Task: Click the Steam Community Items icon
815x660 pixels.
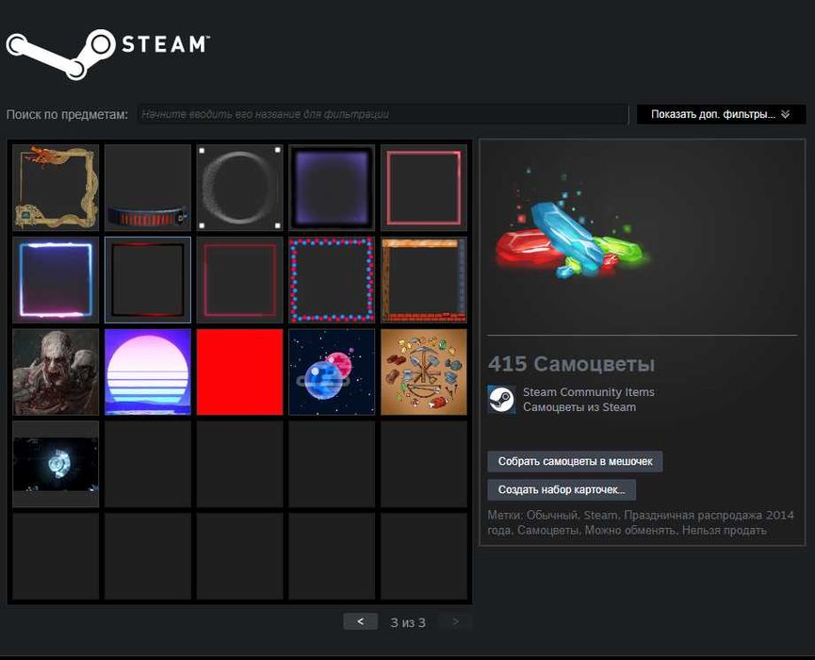Action: 501,400
